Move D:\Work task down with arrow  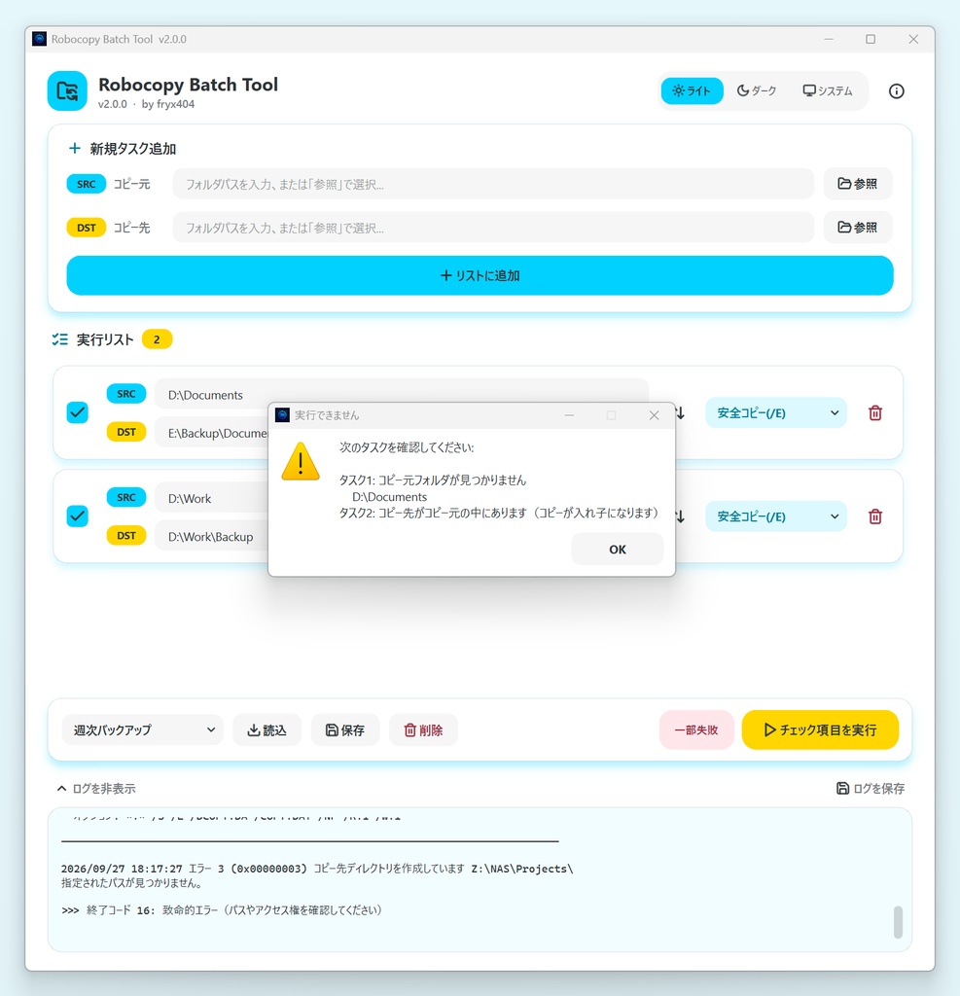point(681,516)
